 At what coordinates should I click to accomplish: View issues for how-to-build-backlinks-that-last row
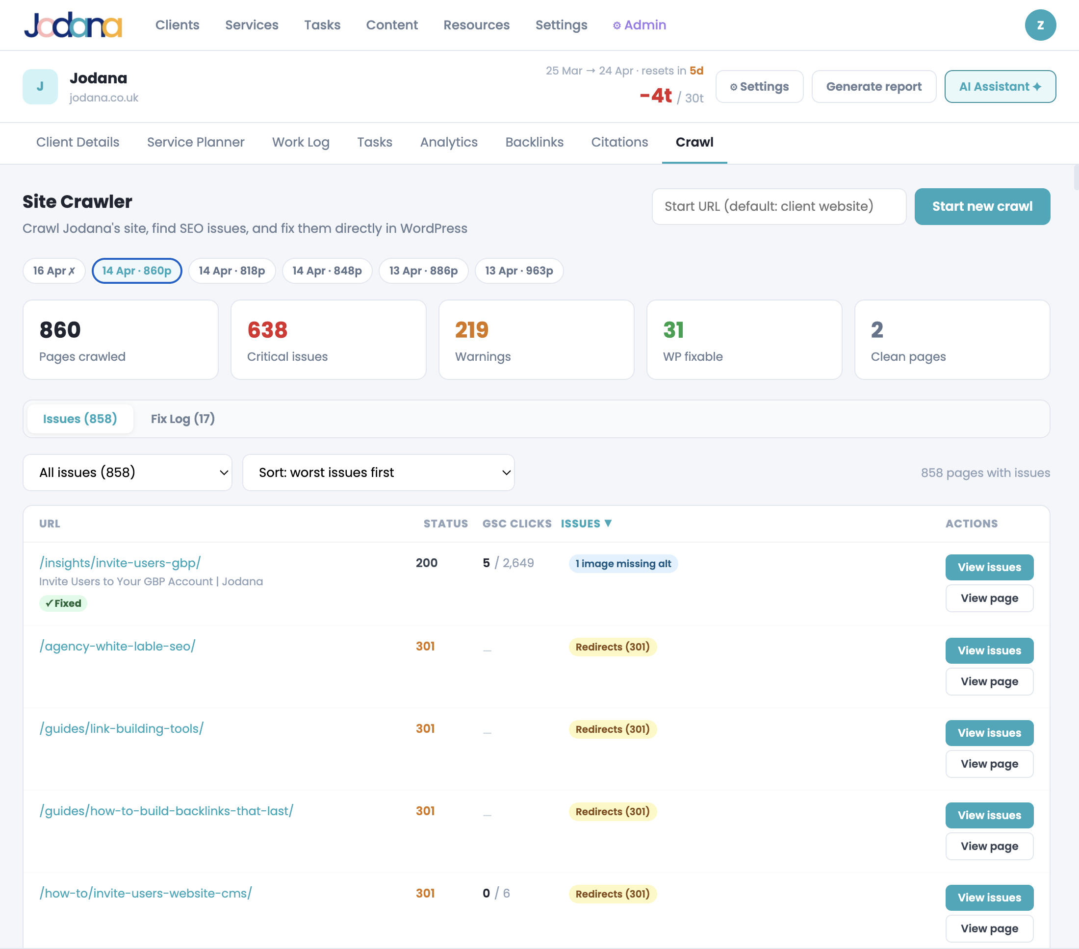point(989,815)
